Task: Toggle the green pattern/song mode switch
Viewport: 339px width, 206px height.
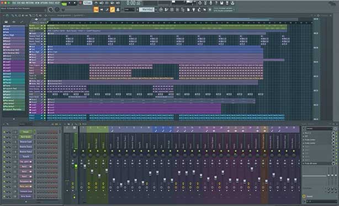Action: [x=64, y=3]
